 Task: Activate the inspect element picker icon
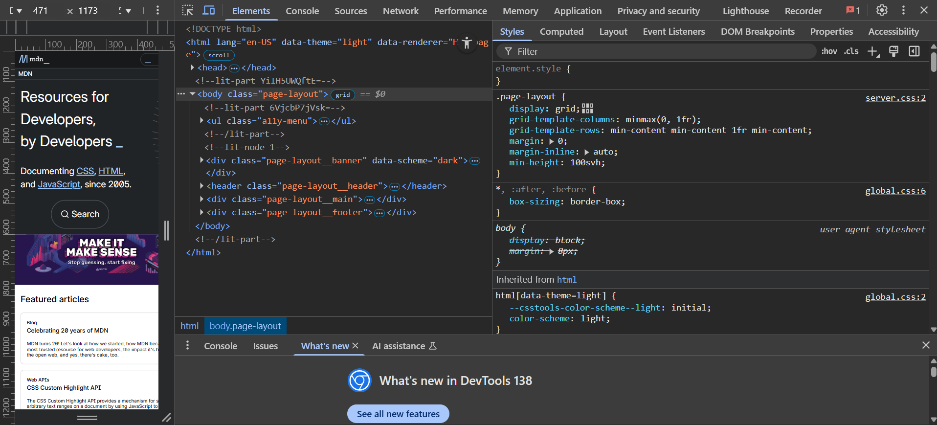pyautogui.click(x=188, y=10)
